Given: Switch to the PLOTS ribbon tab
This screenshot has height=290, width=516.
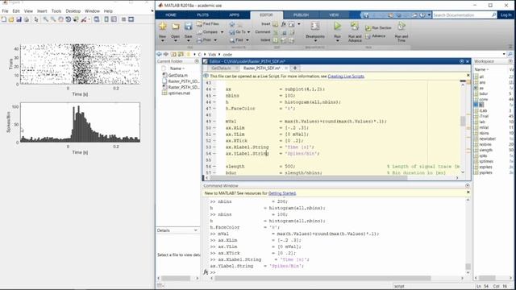Looking at the screenshot, I should [202, 14].
